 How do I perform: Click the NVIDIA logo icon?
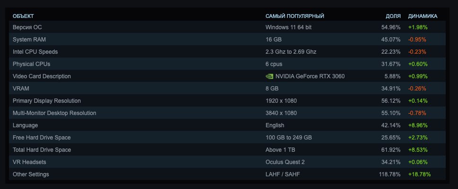pos(269,76)
